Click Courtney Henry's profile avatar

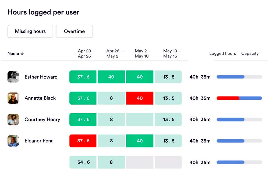pyautogui.click(x=13, y=119)
